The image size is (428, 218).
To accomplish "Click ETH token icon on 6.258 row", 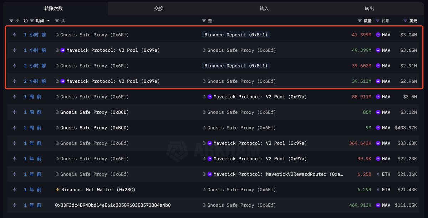I will tap(378, 174).
